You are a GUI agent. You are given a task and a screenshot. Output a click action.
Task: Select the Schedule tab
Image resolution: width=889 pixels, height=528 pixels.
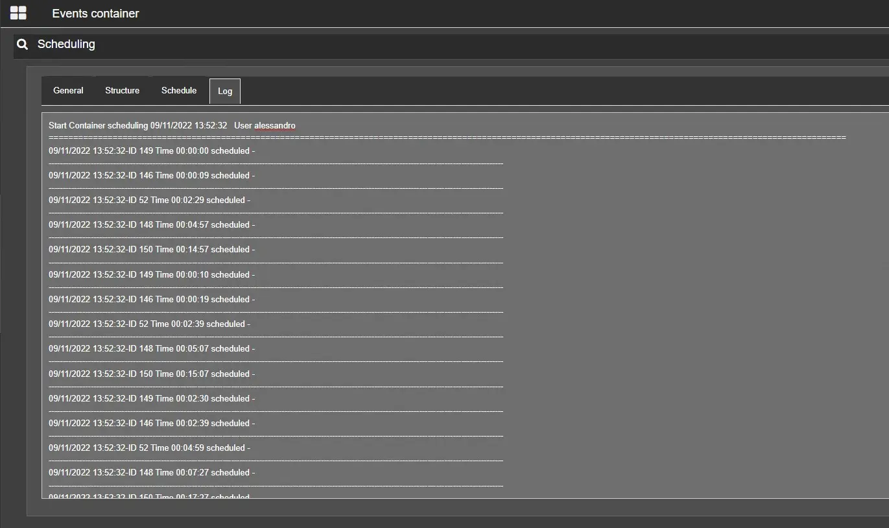(x=179, y=91)
